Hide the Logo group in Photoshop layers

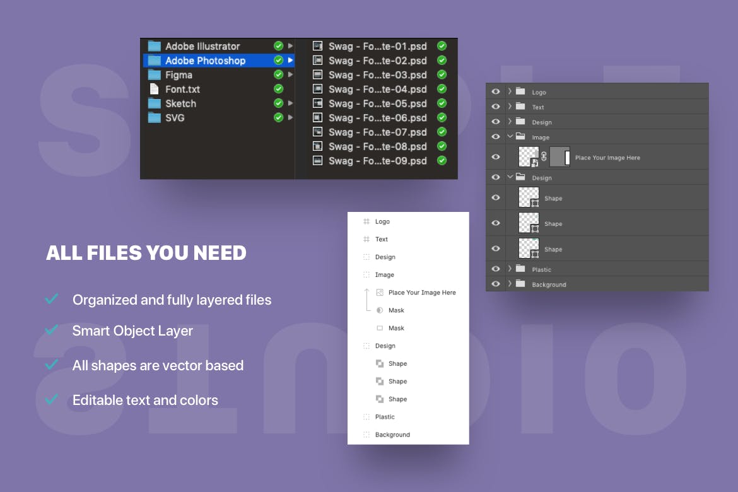click(x=496, y=92)
